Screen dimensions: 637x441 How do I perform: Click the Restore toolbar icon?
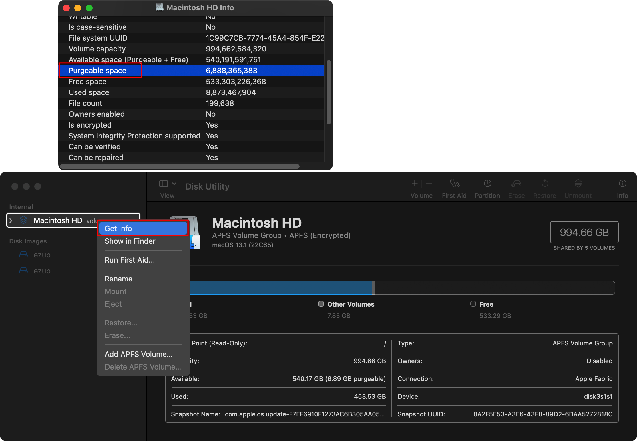(x=545, y=183)
